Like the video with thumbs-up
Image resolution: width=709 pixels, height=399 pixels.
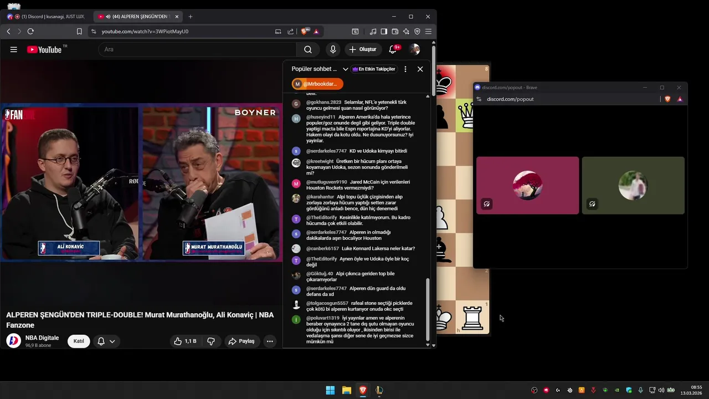(x=185, y=341)
